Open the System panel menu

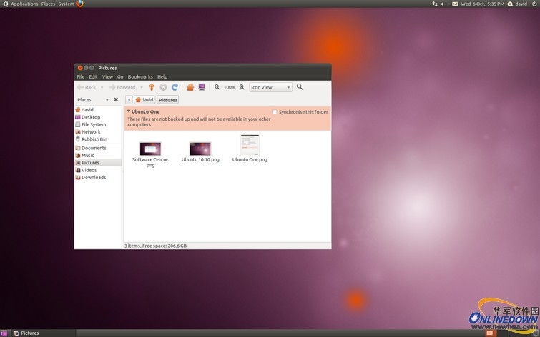[66, 4]
